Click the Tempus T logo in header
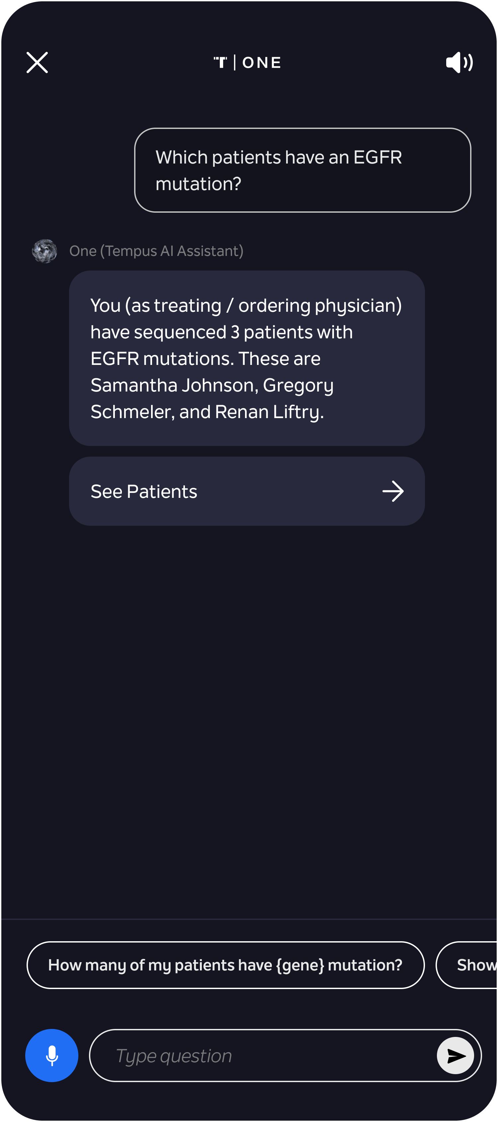Image resolution: width=498 pixels, height=1122 pixels. pyautogui.click(x=220, y=62)
